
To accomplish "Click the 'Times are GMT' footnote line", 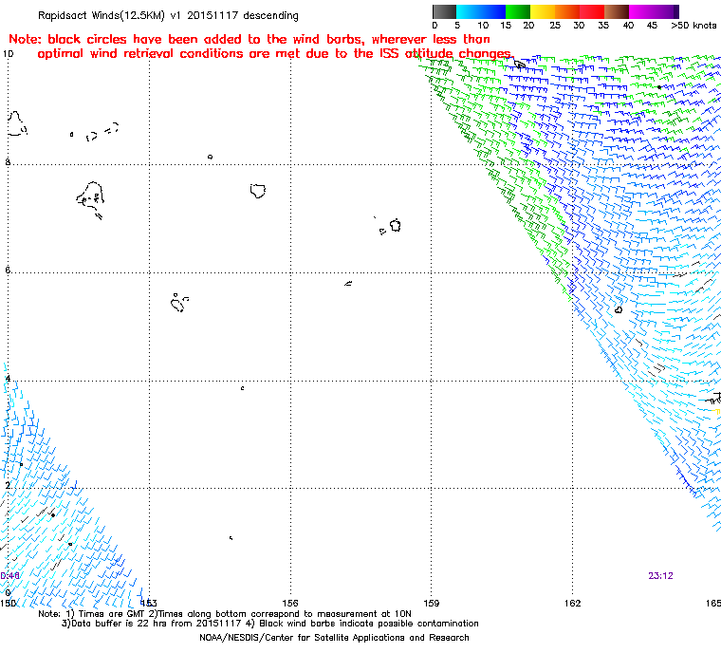I will coord(225,614).
